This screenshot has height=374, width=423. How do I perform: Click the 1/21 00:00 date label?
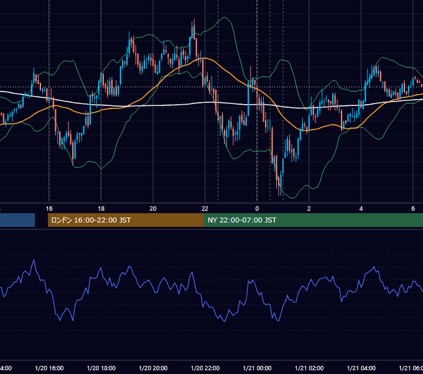point(257,368)
